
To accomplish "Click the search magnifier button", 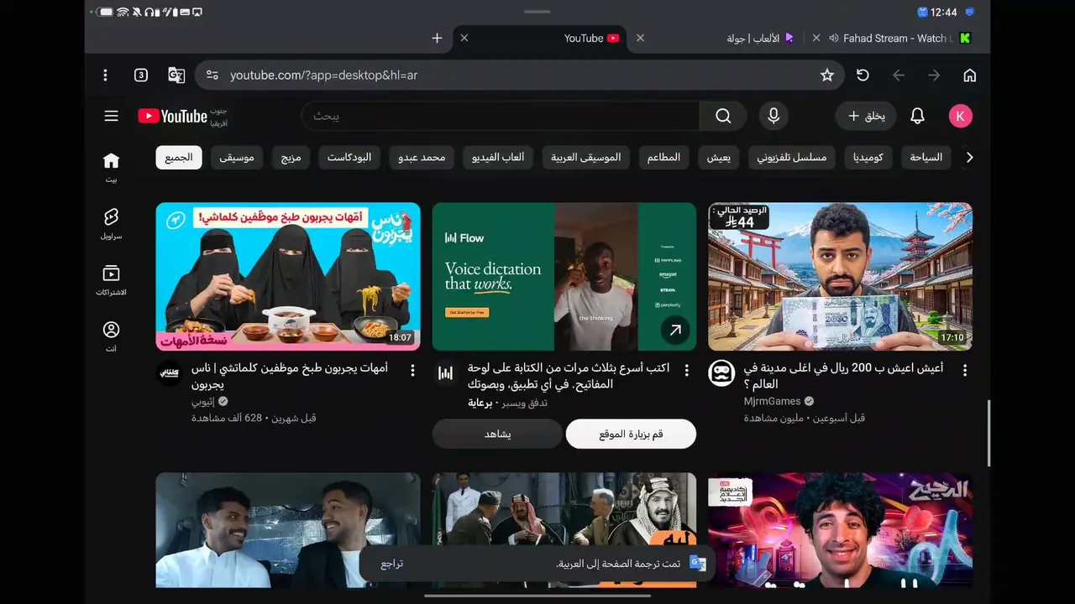I will 723,116.
